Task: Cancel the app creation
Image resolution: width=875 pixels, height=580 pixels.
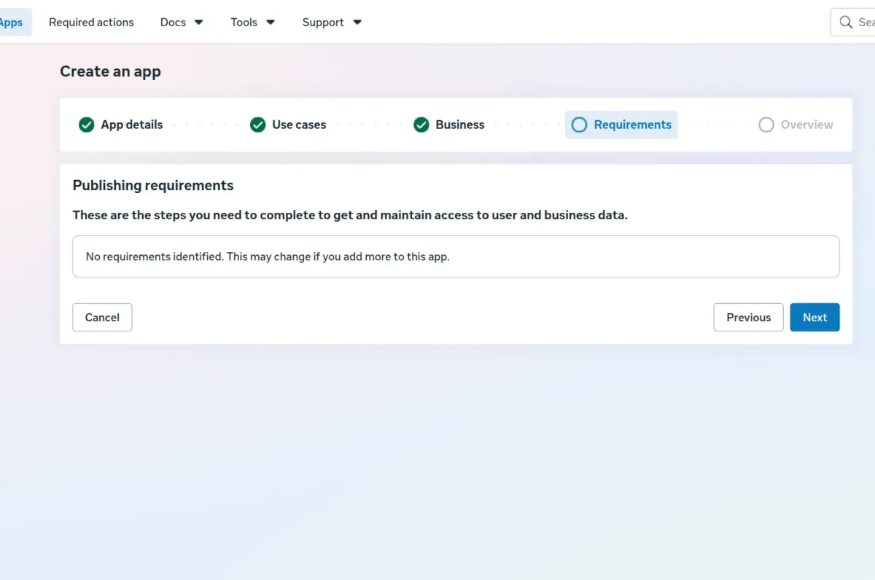Action: [102, 317]
